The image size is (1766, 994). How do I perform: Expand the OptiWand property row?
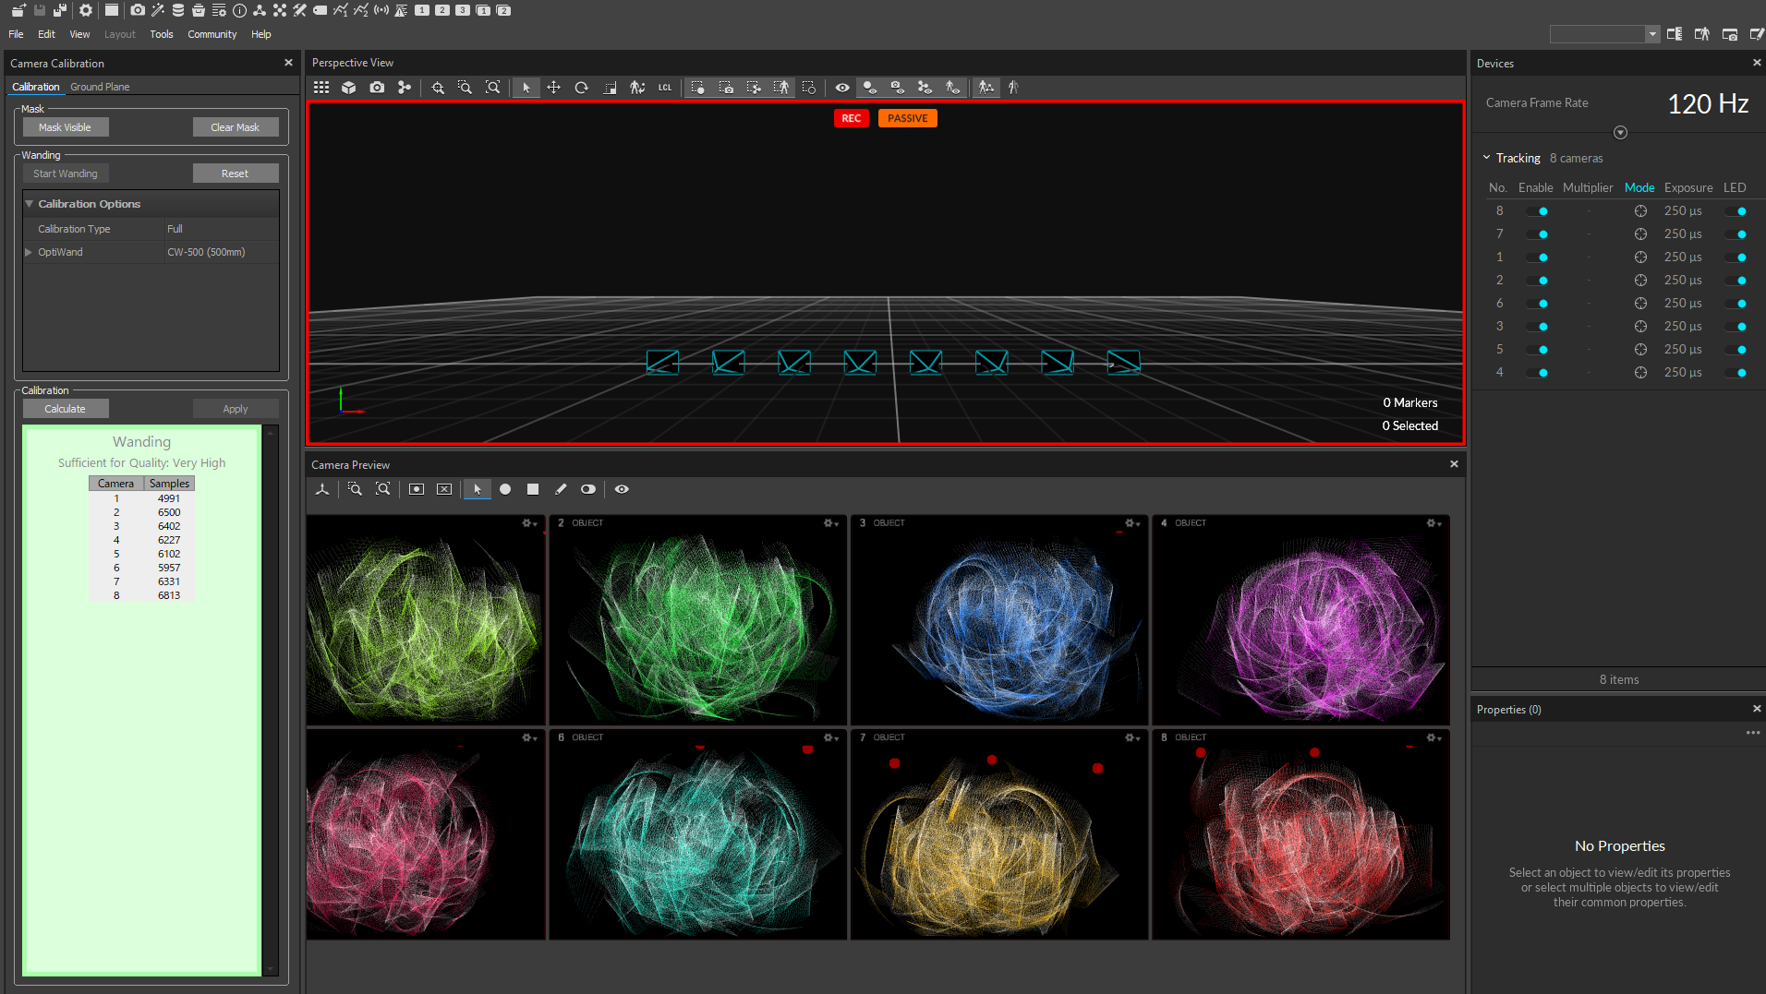(x=30, y=252)
